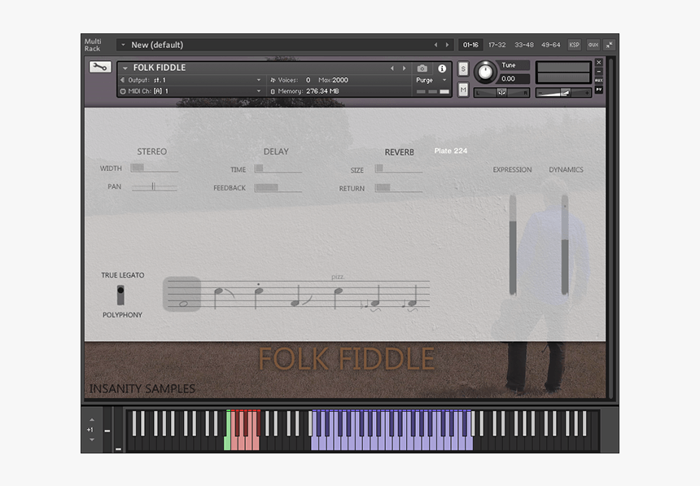Click the Tune knob
Screen dimensions: 700x486
click(485, 72)
